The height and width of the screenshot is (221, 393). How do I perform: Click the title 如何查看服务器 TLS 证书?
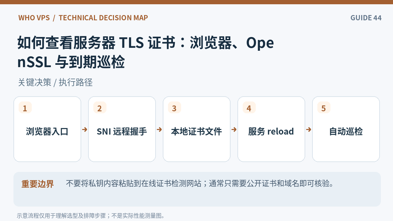145,43
